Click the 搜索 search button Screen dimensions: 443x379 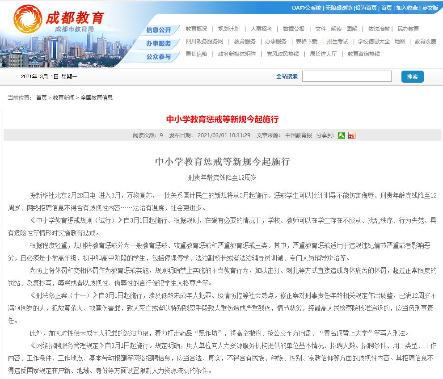pos(412,76)
